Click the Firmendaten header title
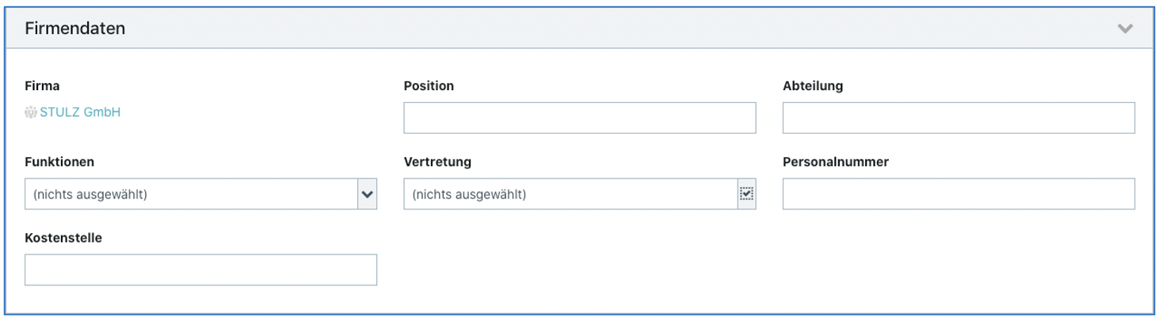 click(75, 28)
